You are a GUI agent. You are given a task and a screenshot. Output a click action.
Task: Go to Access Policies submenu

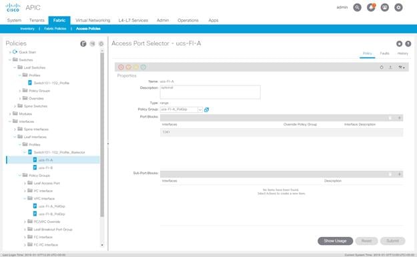[x=88, y=29]
